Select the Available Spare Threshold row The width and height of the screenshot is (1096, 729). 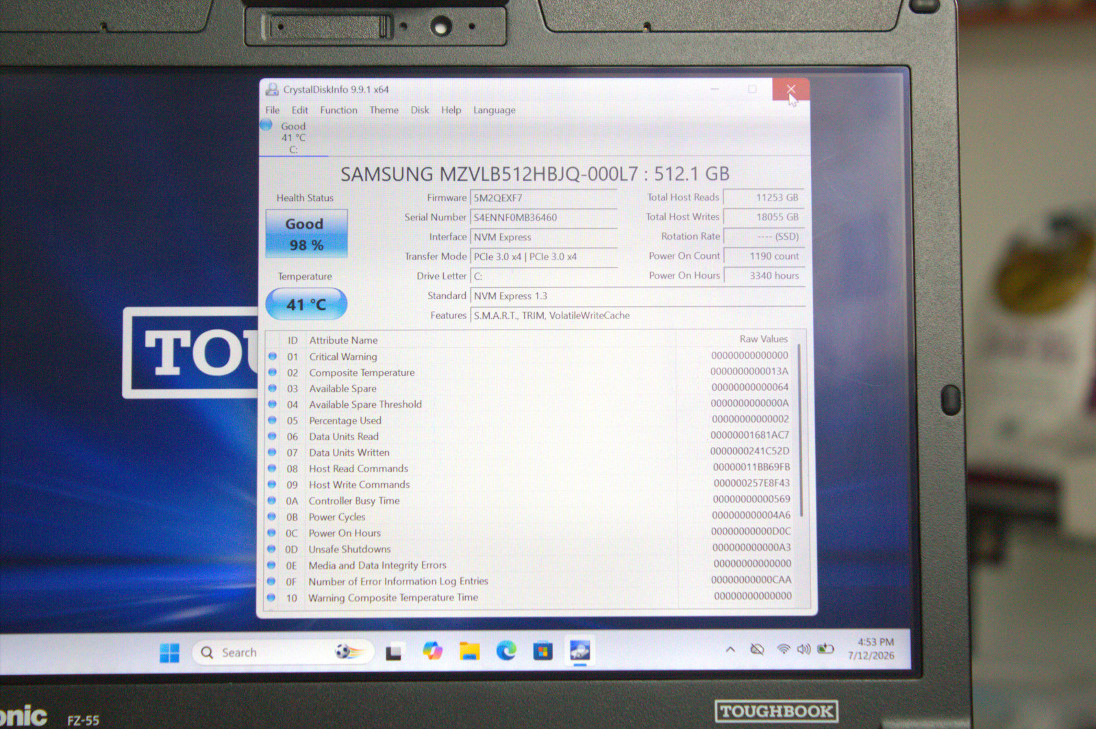[530, 405]
